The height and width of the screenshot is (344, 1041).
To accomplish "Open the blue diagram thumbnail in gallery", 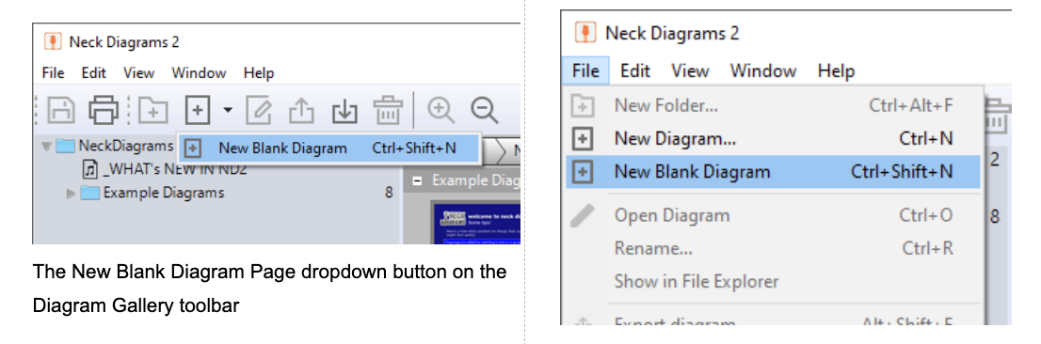I will (476, 224).
